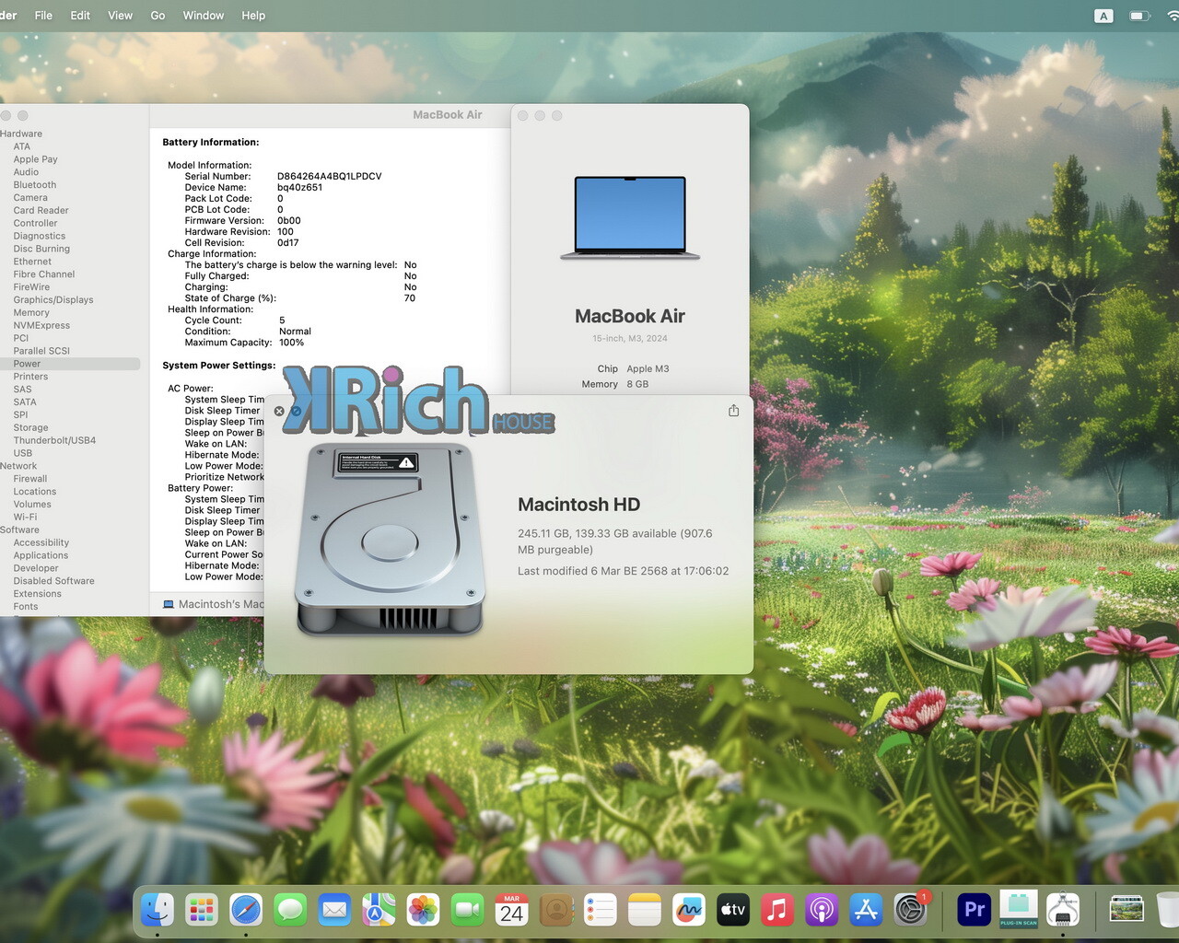Open the Plug-in Scan dock item
The width and height of the screenshot is (1179, 943).
pyautogui.click(x=1019, y=910)
